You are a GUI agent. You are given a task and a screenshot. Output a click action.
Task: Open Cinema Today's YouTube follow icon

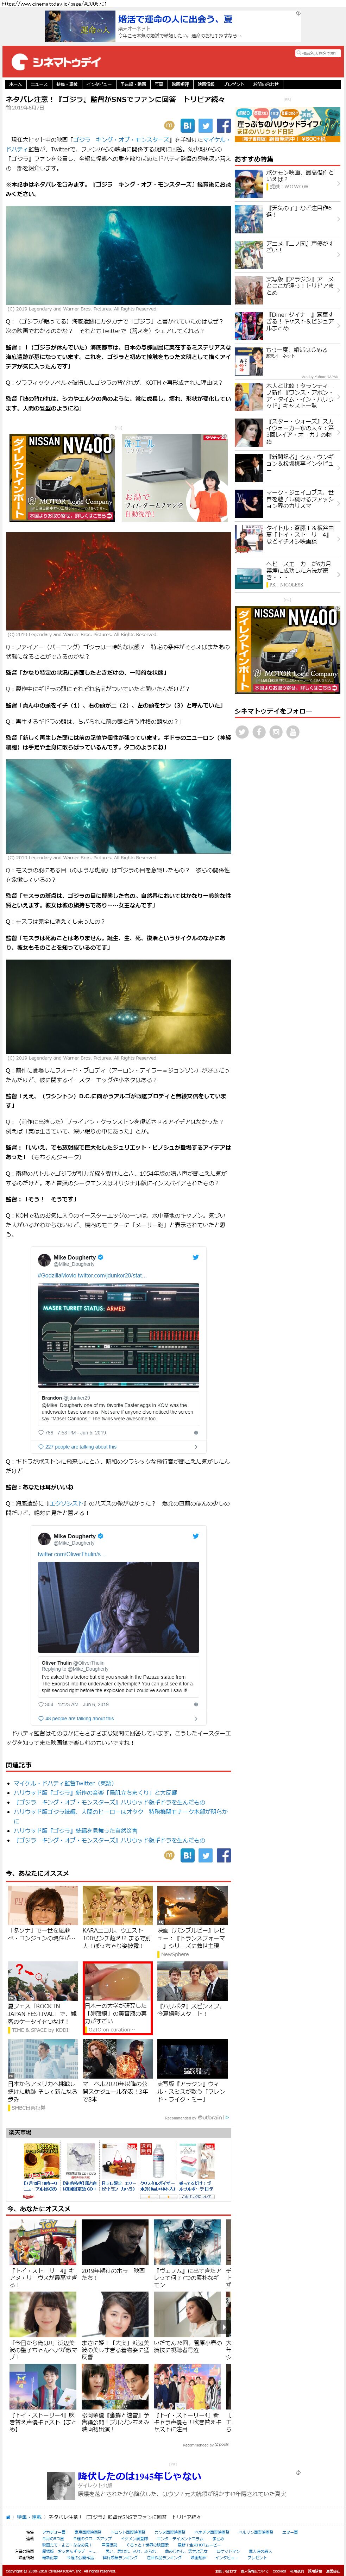293,732
